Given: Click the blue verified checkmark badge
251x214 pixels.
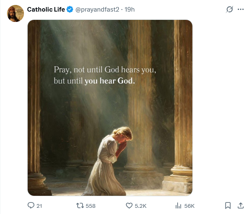Looking at the screenshot, I should coord(70,10).
